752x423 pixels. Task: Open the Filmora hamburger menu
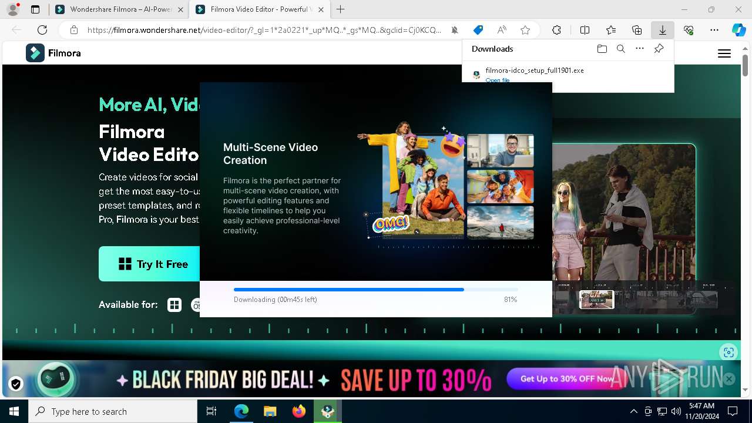coord(724,53)
